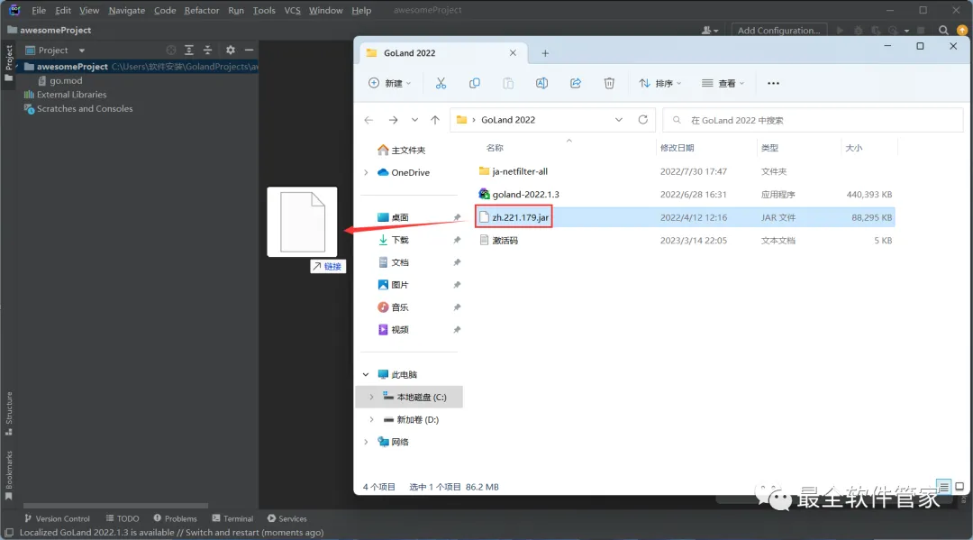Open the TODO tool window
973x540 pixels.
[123, 518]
